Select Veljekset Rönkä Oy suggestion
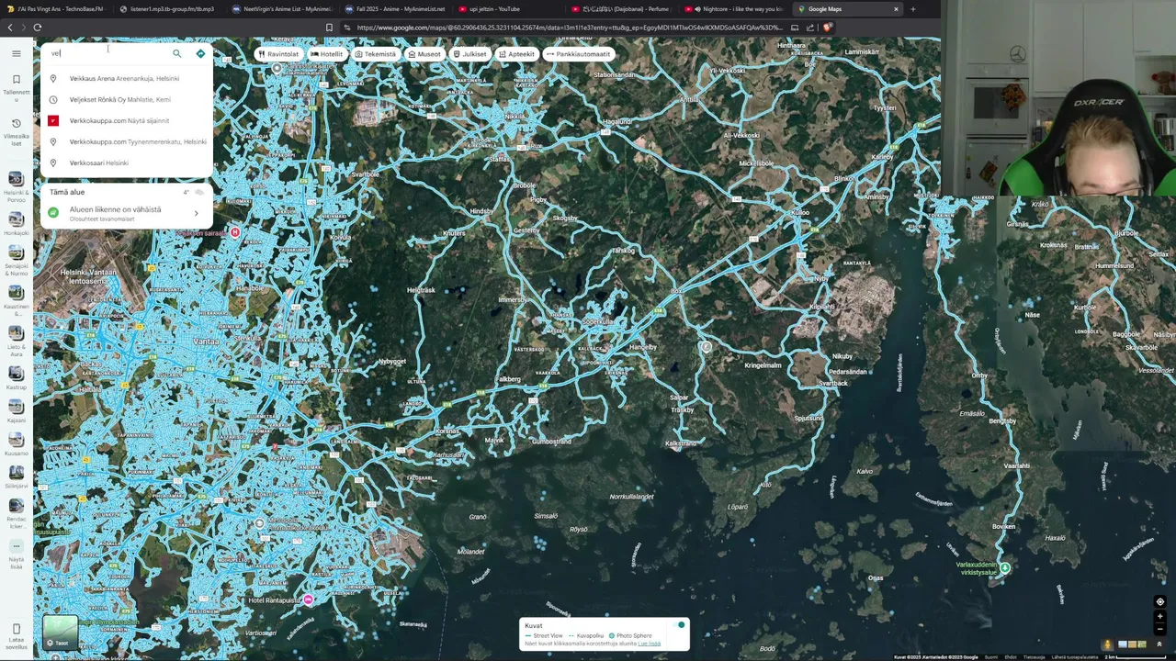This screenshot has width=1176, height=661. coord(127,99)
